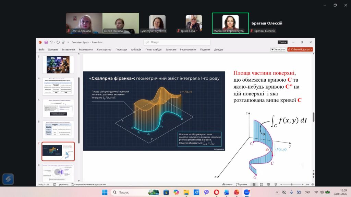351x197 pixels.
Task: Click the Увійти sign-in button
Action: pyautogui.click(x=282, y=42)
